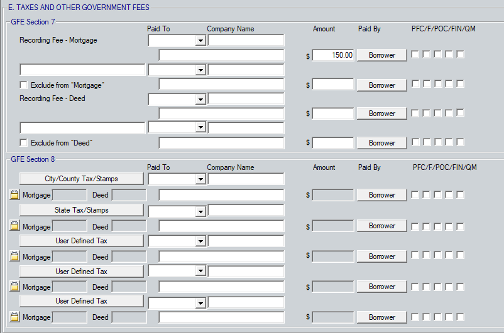Click Borrower button next to 150.00 amount

click(x=382, y=55)
